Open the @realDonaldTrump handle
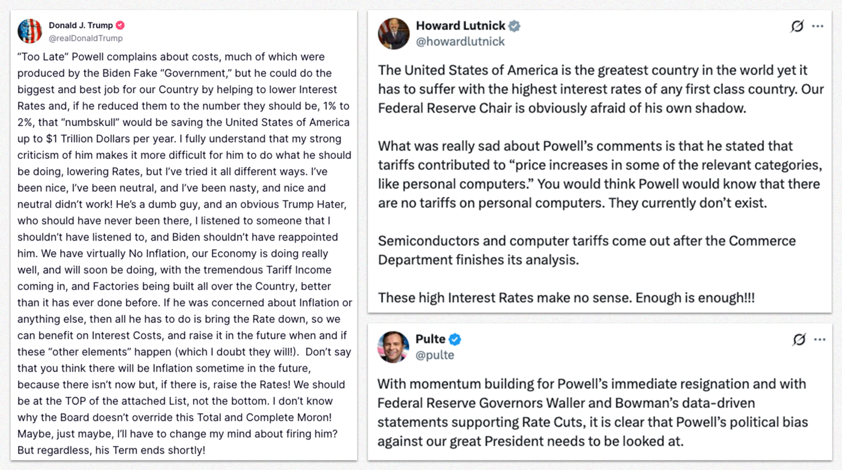Screen dimensions: 842x470 click(x=86, y=38)
